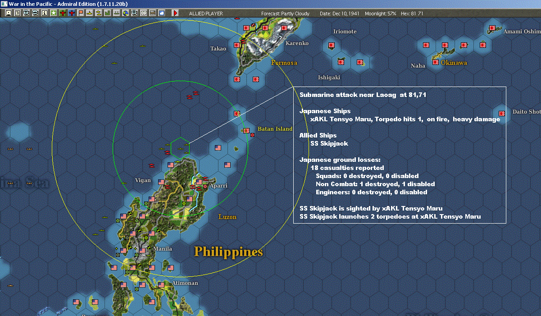Screen dimensions: 541x316
Task: Click the orange flag toolbar icon
Action: coord(81,14)
